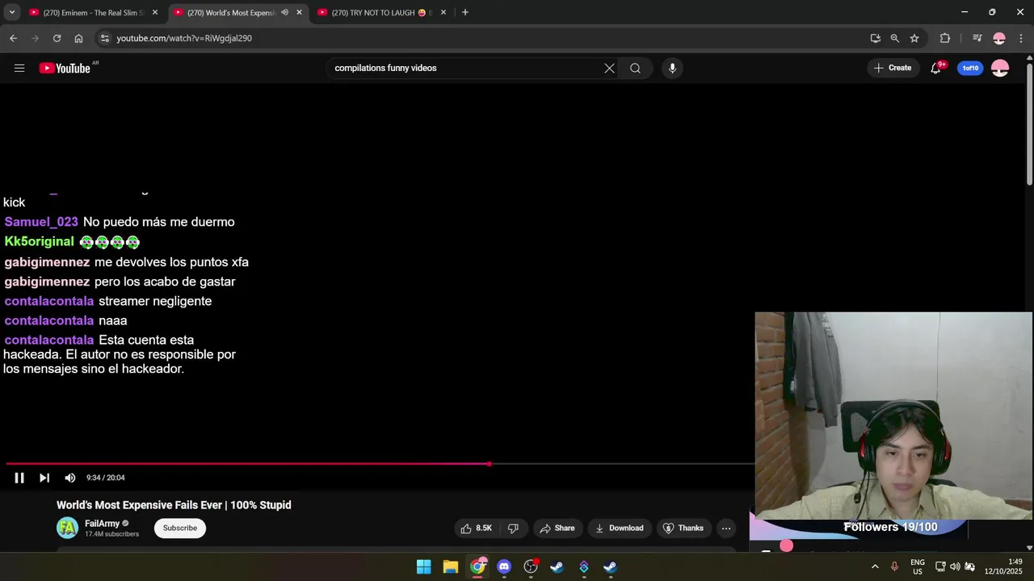The height and width of the screenshot is (581, 1034).
Task: Open the FailArmy channel avatar
Action: 67,528
